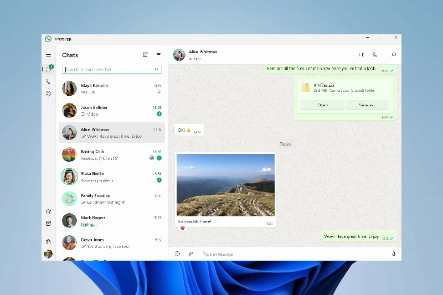Click the 'OK!' thumbs-up message
This screenshot has height=295, width=443.
pyautogui.click(x=189, y=130)
